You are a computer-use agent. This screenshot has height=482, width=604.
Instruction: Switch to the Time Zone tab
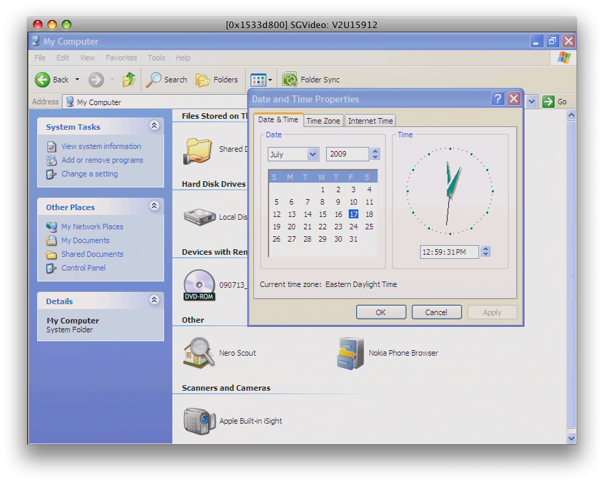[323, 121]
